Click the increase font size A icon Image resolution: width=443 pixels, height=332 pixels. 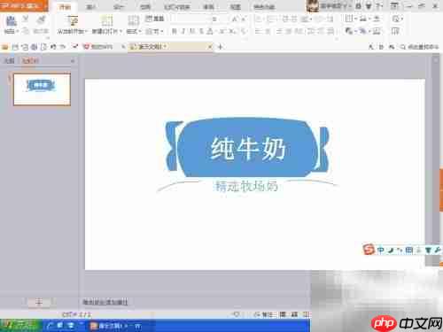click(x=235, y=19)
